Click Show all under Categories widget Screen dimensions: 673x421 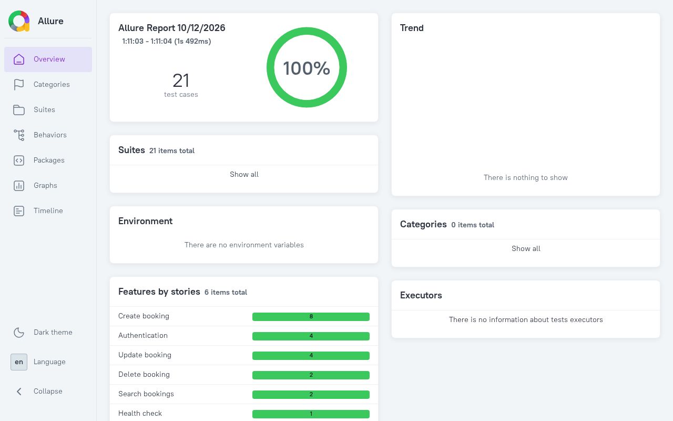point(526,249)
